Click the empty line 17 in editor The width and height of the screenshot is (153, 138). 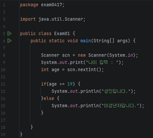click(86, 120)
